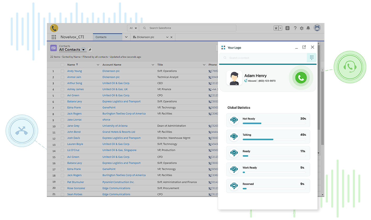Check the box for John Bond

coord(62,132)
